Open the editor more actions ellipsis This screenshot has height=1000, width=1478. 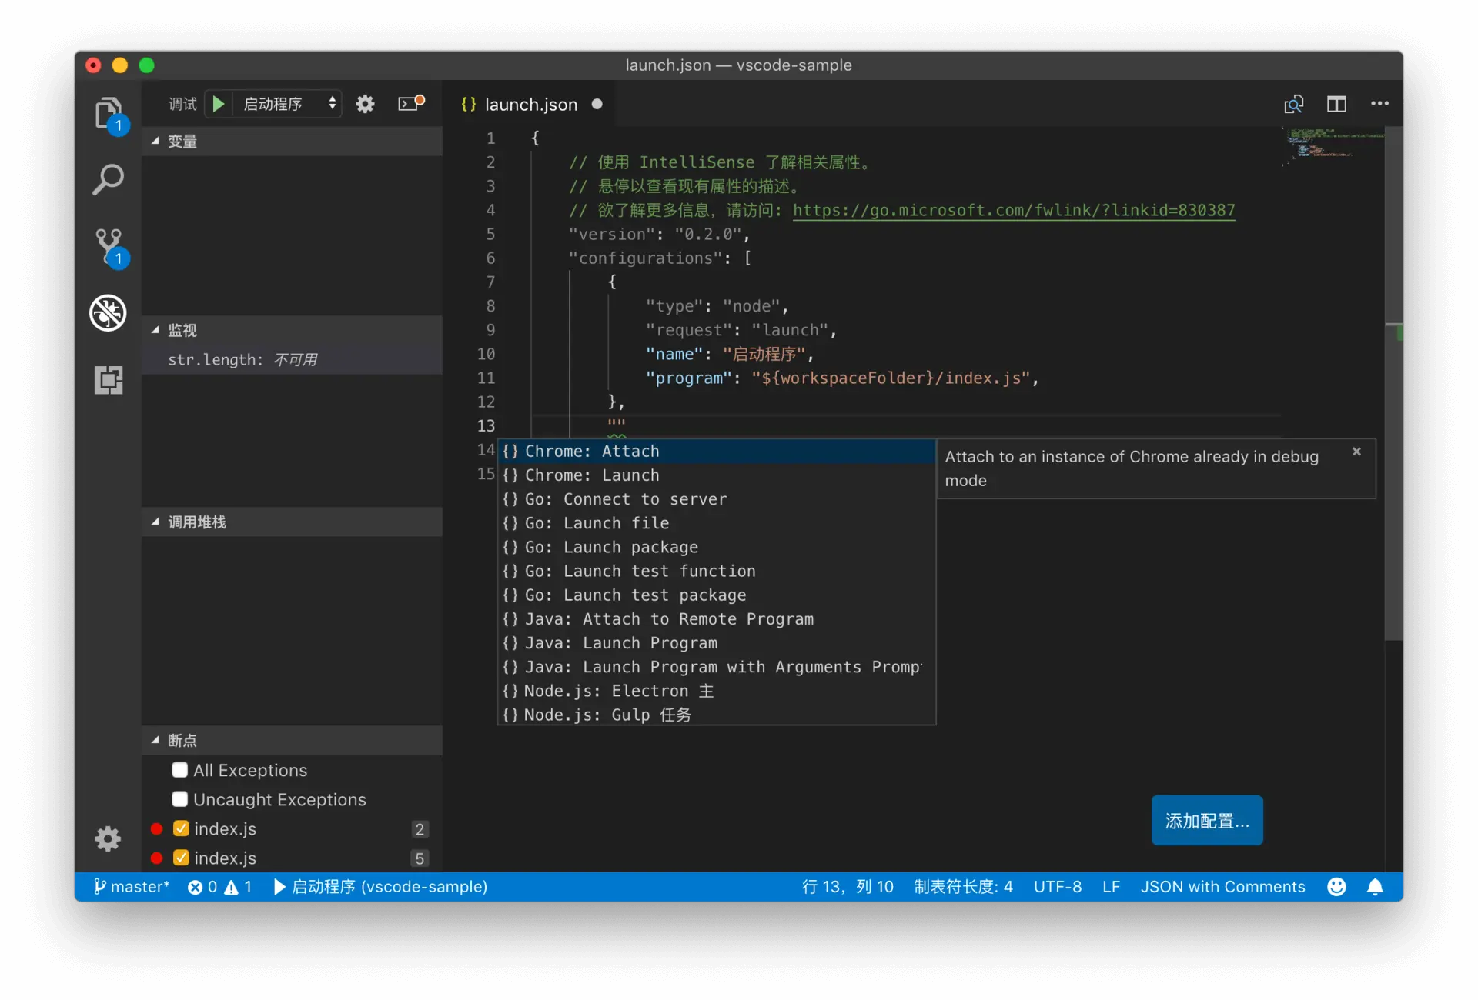click(1379, 104)
